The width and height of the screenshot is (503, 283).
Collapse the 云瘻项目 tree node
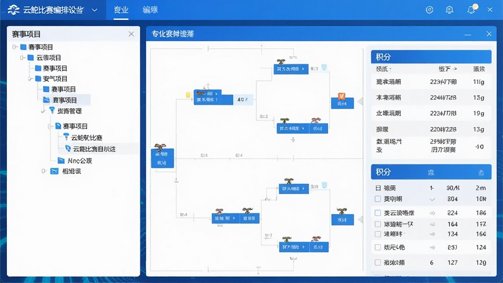tap(23, 58)
